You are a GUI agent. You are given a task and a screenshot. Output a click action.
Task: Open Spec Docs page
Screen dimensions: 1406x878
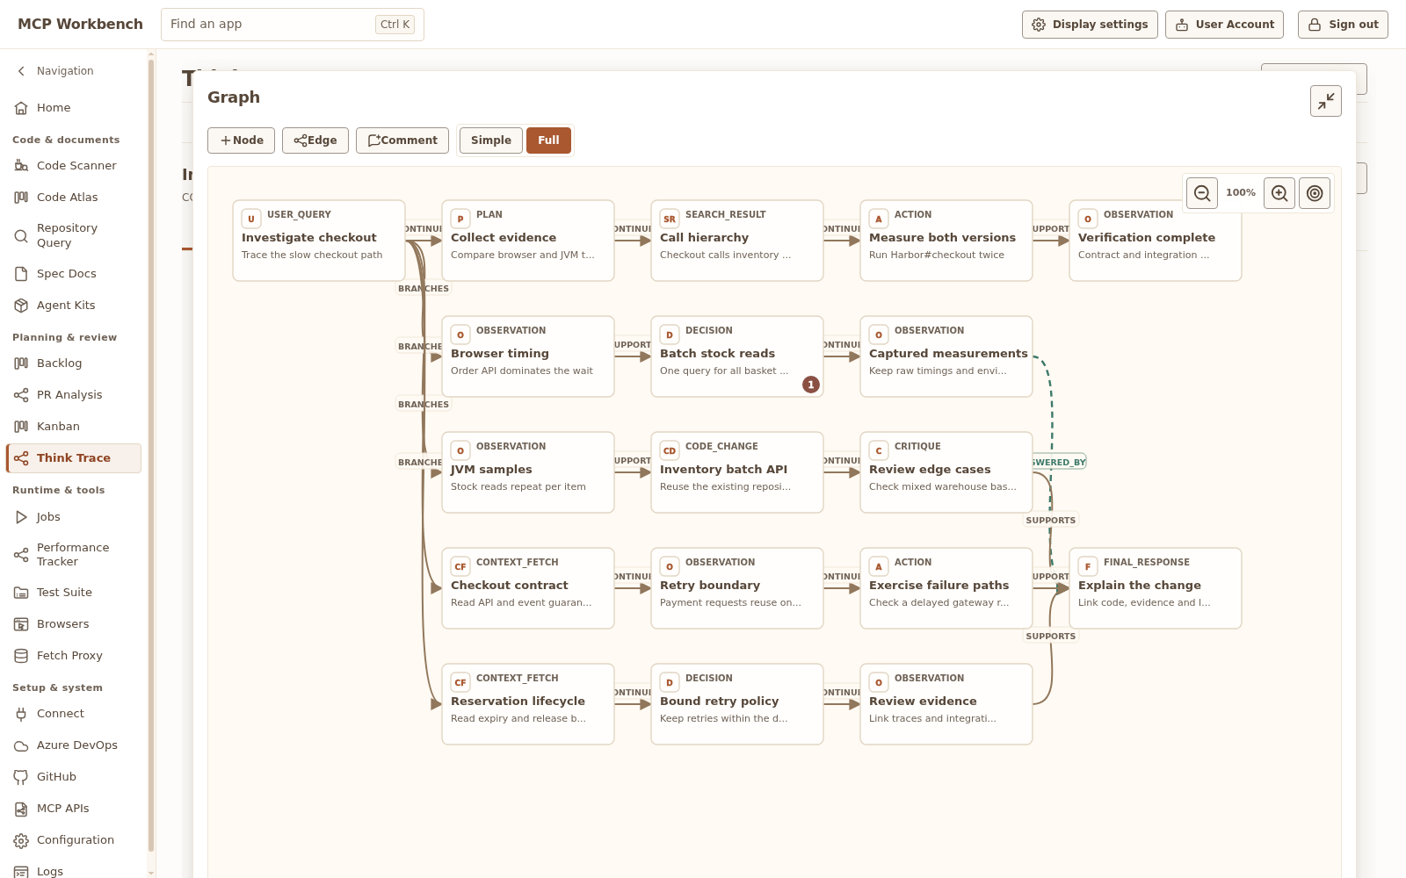coord(74,273)
